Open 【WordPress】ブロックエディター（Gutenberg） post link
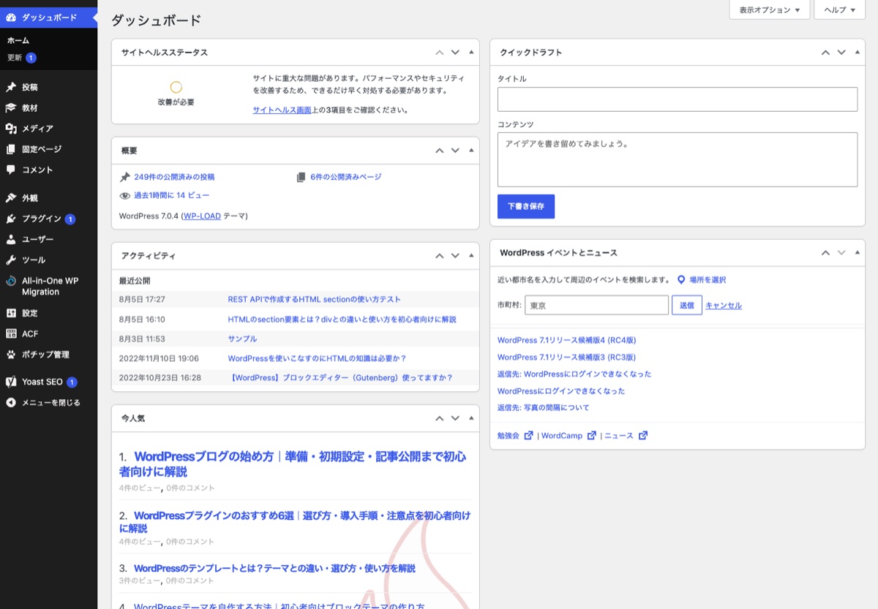The height and width of the screenshot is (609, 878). (340, 378)
